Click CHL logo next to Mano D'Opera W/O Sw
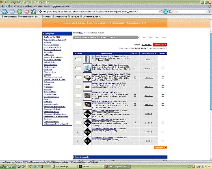 point(87,114)
